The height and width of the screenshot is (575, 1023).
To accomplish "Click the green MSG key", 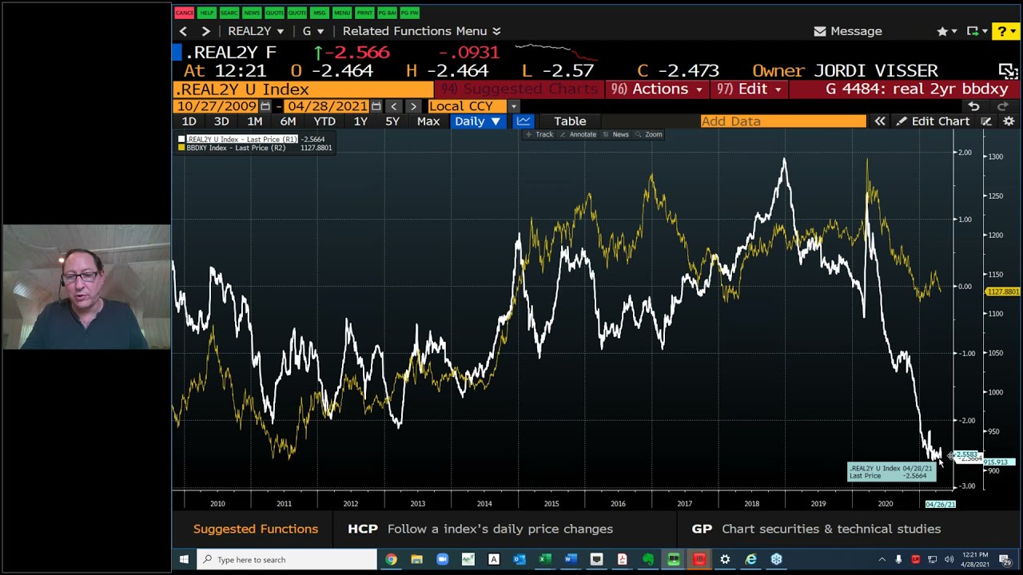I will (320, 13).
